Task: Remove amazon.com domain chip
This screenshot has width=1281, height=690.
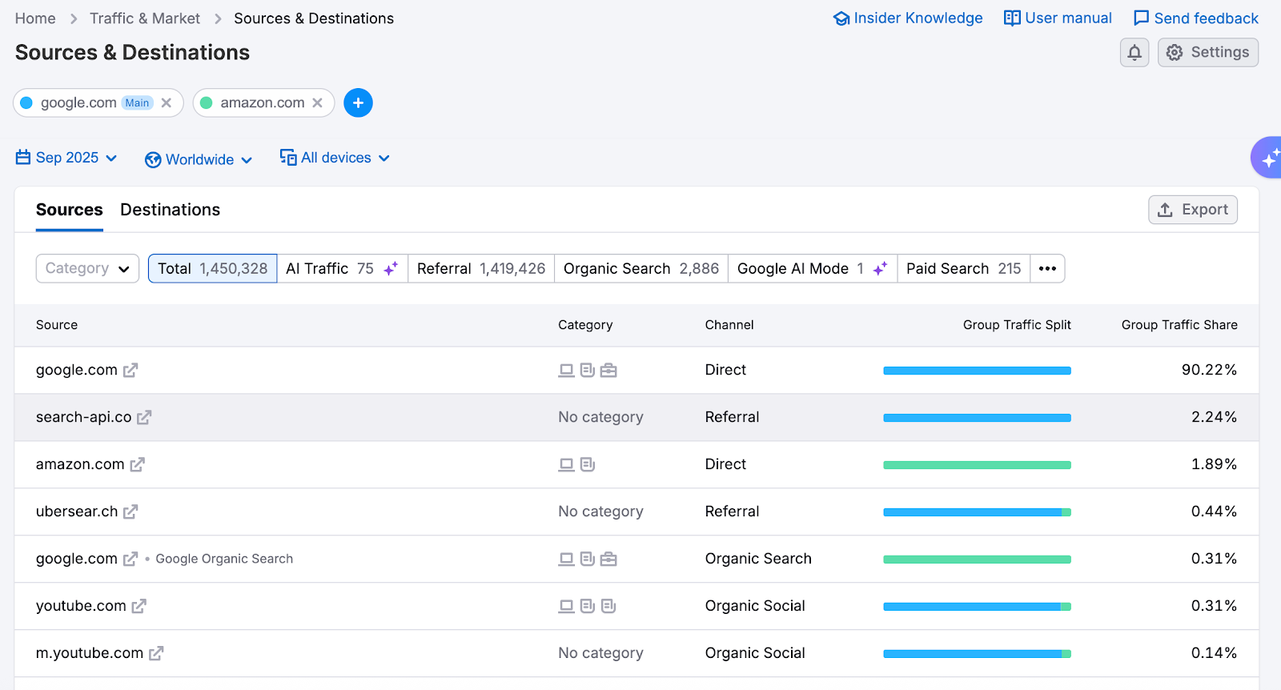Action: (318, 102)
